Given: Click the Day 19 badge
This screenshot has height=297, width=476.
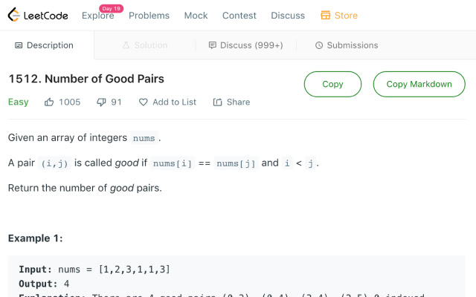Looking at the screenshot, I should tap(111, 8).
